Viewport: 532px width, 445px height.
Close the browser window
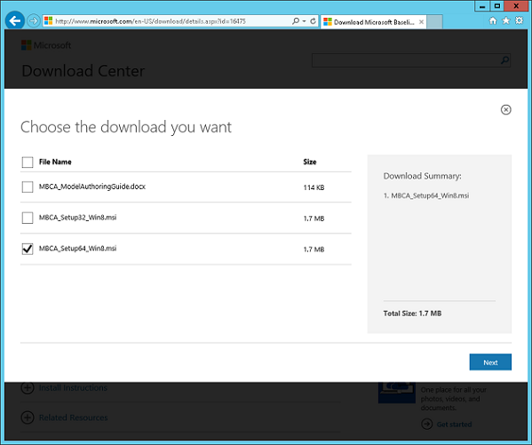(x=516, y=6)
